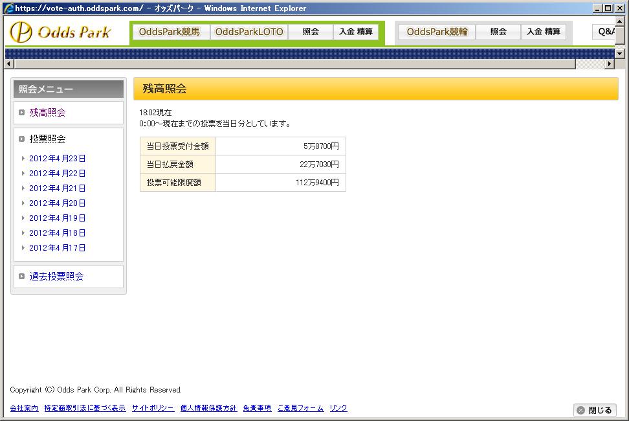
Task: Open the OddsParkLOTO tab
Action: pyautogui.click(x=249, y=32)
